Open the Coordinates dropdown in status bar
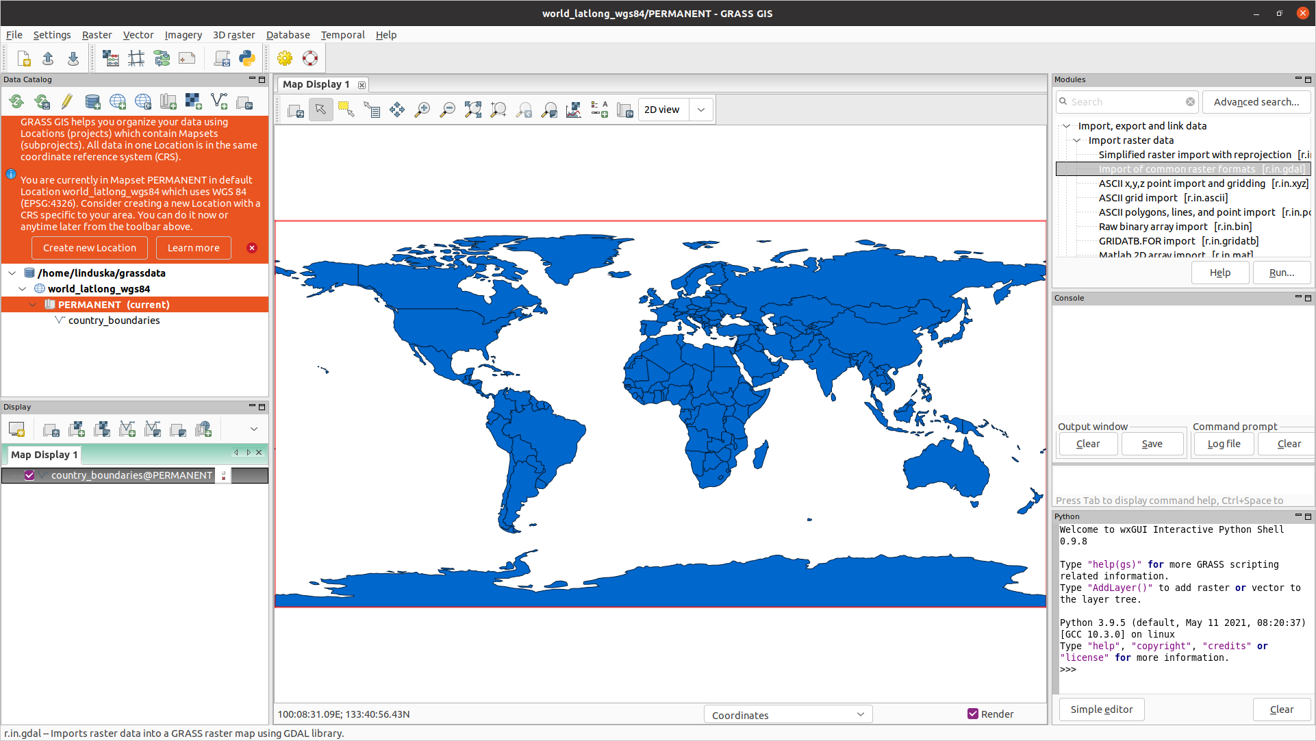 860,714
